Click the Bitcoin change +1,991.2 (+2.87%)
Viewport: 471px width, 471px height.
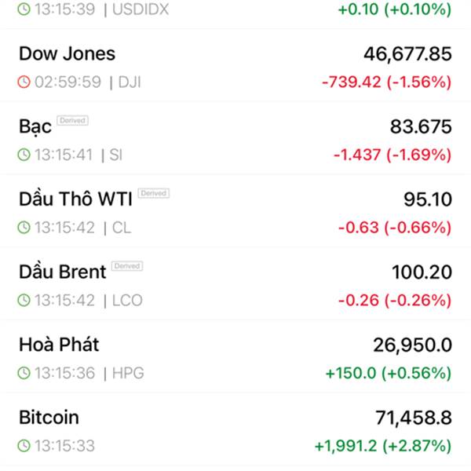pyautogui.click(x=383, y=446)
